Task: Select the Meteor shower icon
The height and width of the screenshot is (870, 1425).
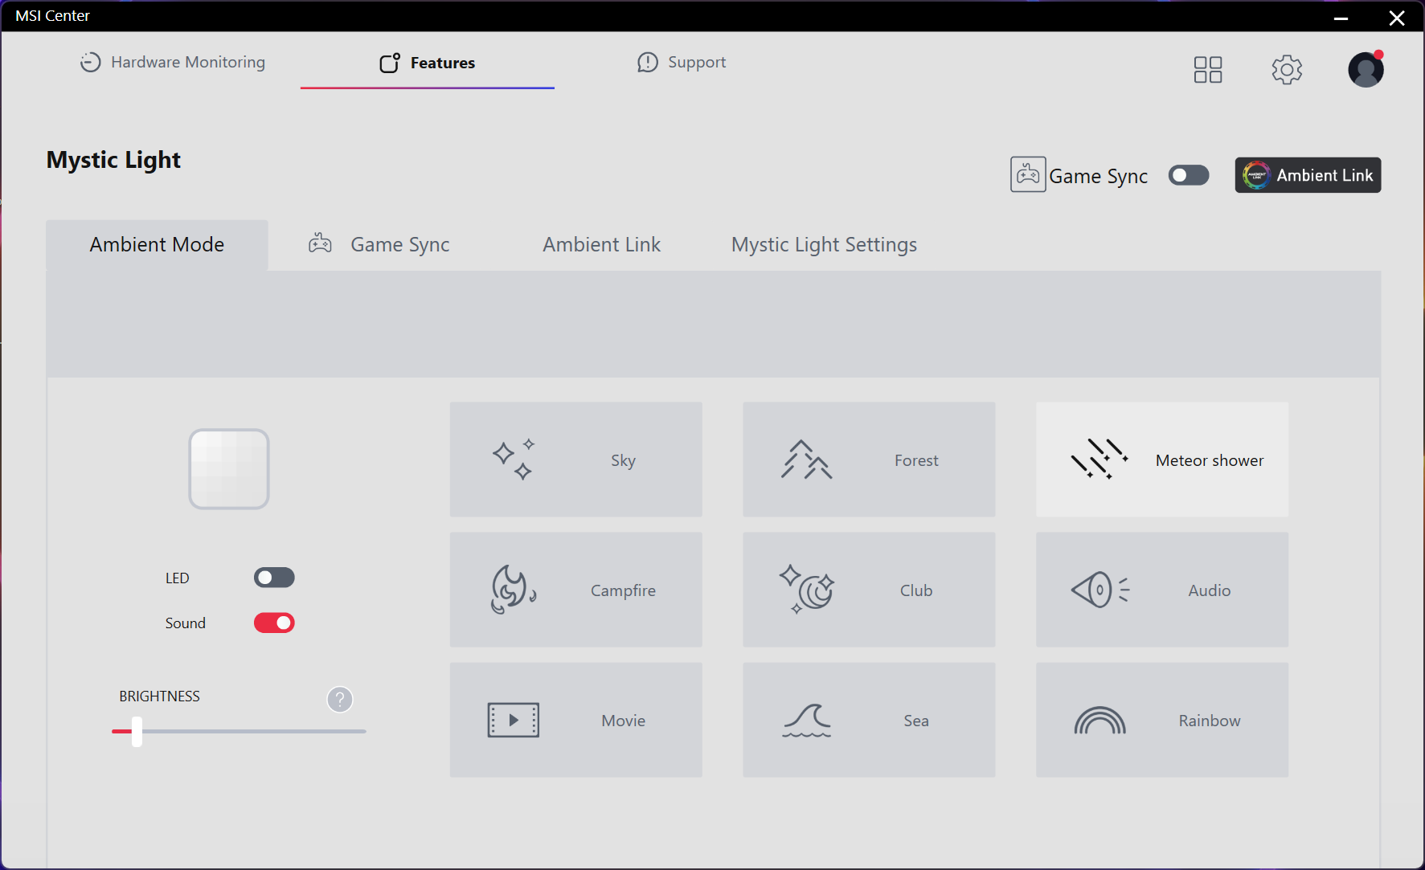Action: click(x=1099, y=460)
